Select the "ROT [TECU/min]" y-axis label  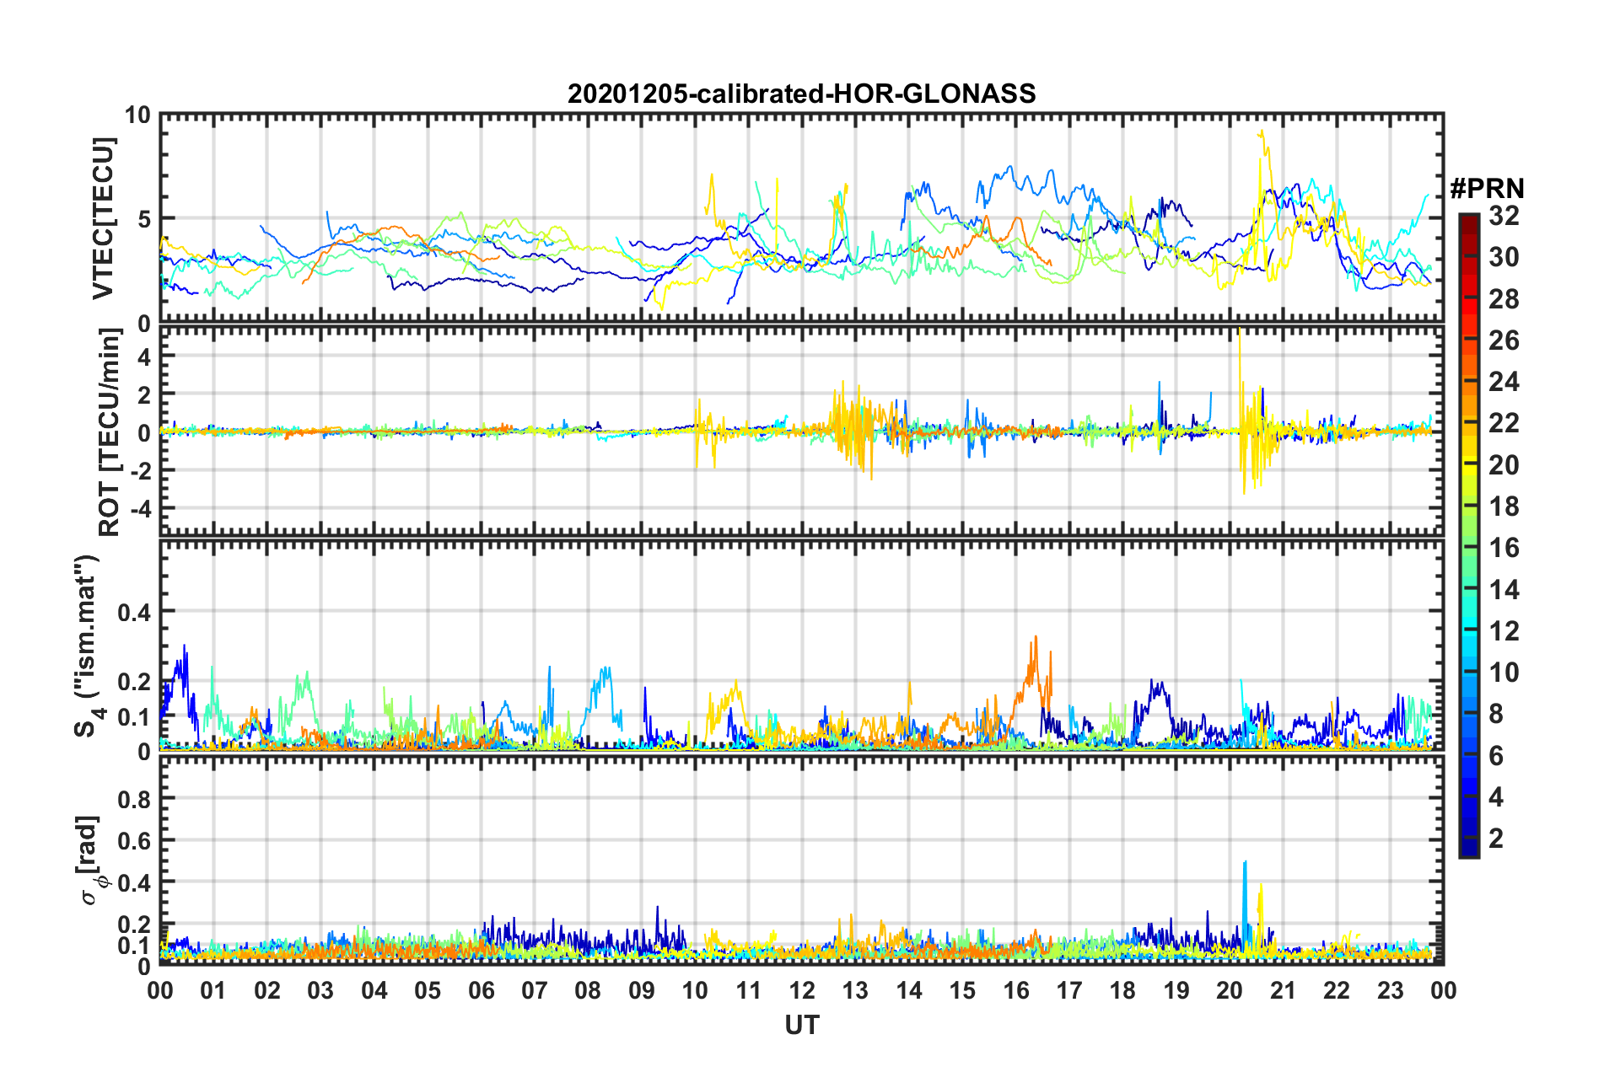tap(110, 432)
